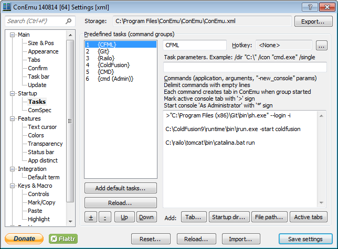Click the File path... button
338x249 pixels.
(269, 217)
